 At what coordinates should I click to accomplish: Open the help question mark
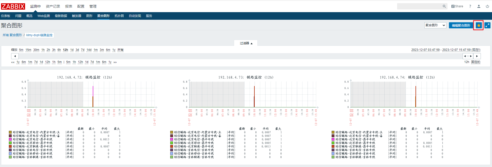(x=470, y=6)
